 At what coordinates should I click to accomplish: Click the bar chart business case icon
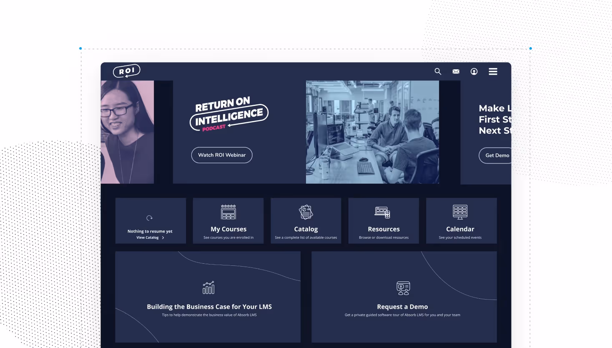point(208,287)
